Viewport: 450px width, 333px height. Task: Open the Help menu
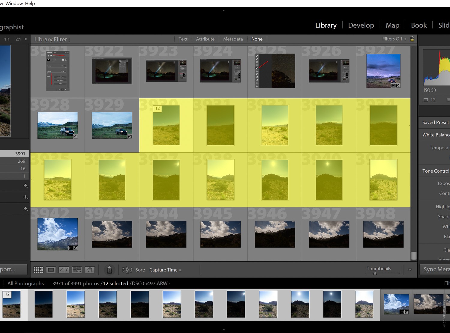(x=30, y=3)
